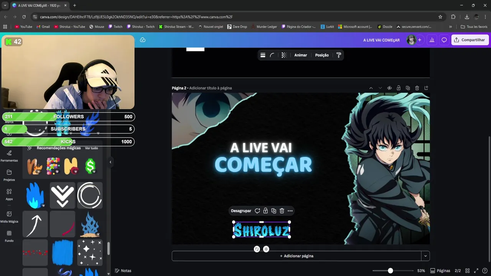The image size is (491, 276).
Task: Open the Ferramentas sidebar tab
Action: click(9, 156)
